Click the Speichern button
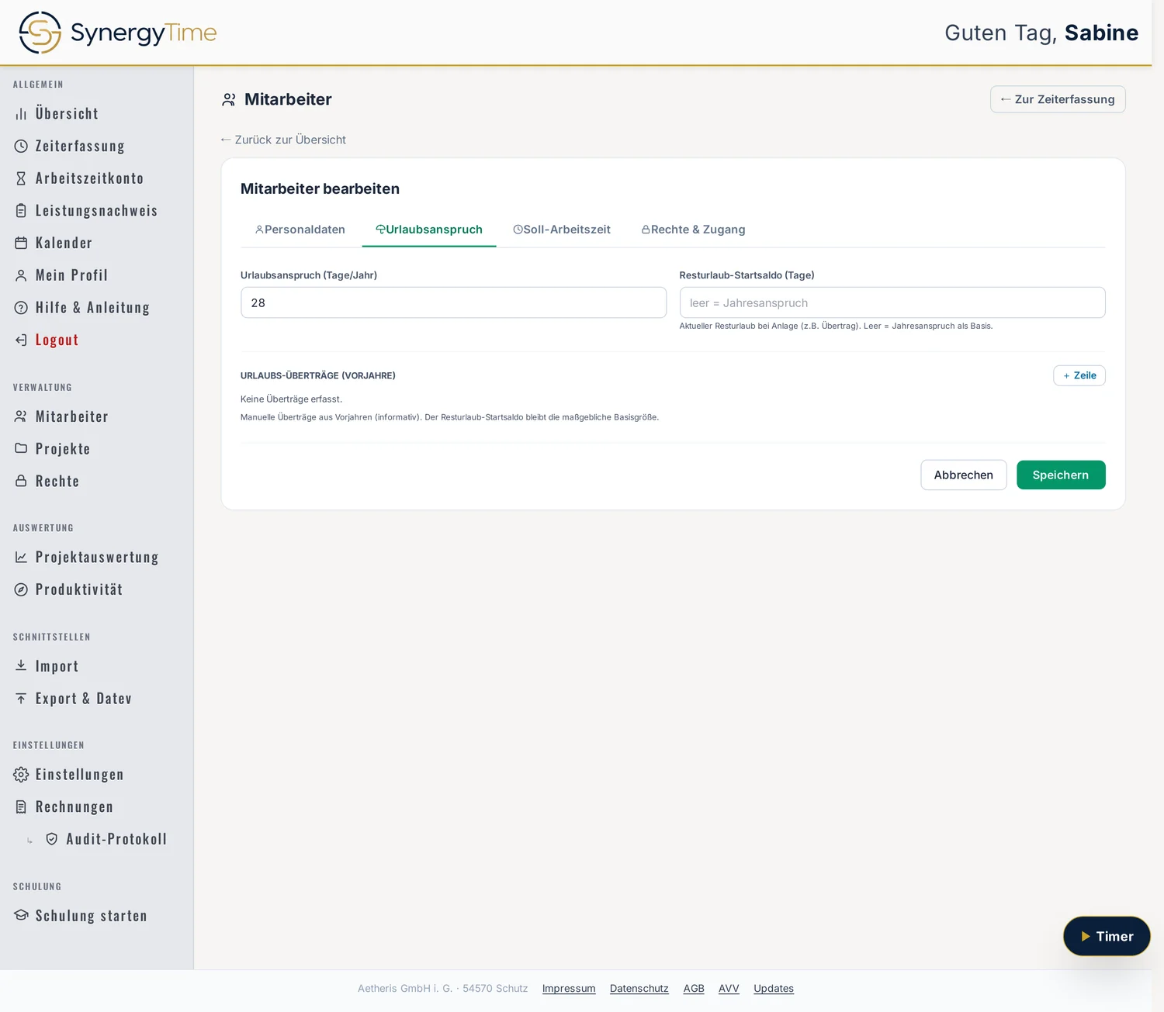The height and width of the screenshot is (1012, 1164). pyautogui.click(x=1061, y=475)
